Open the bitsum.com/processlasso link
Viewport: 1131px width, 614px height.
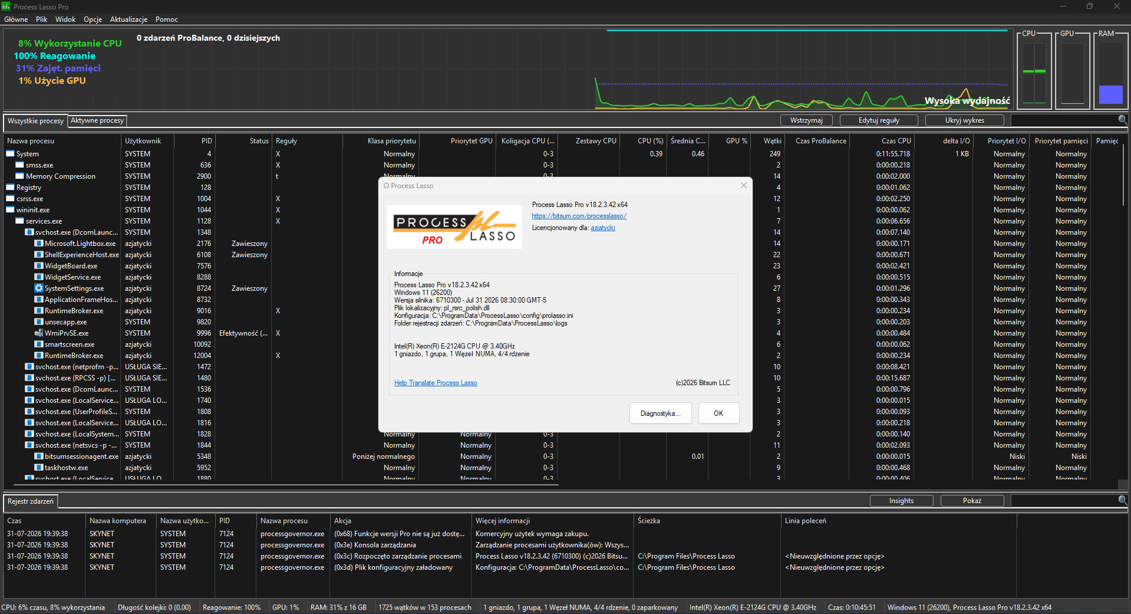tap(579, 216)
